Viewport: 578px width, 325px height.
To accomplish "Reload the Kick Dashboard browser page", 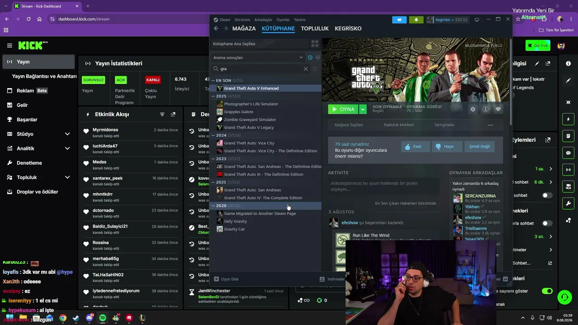I will point(28,19).
